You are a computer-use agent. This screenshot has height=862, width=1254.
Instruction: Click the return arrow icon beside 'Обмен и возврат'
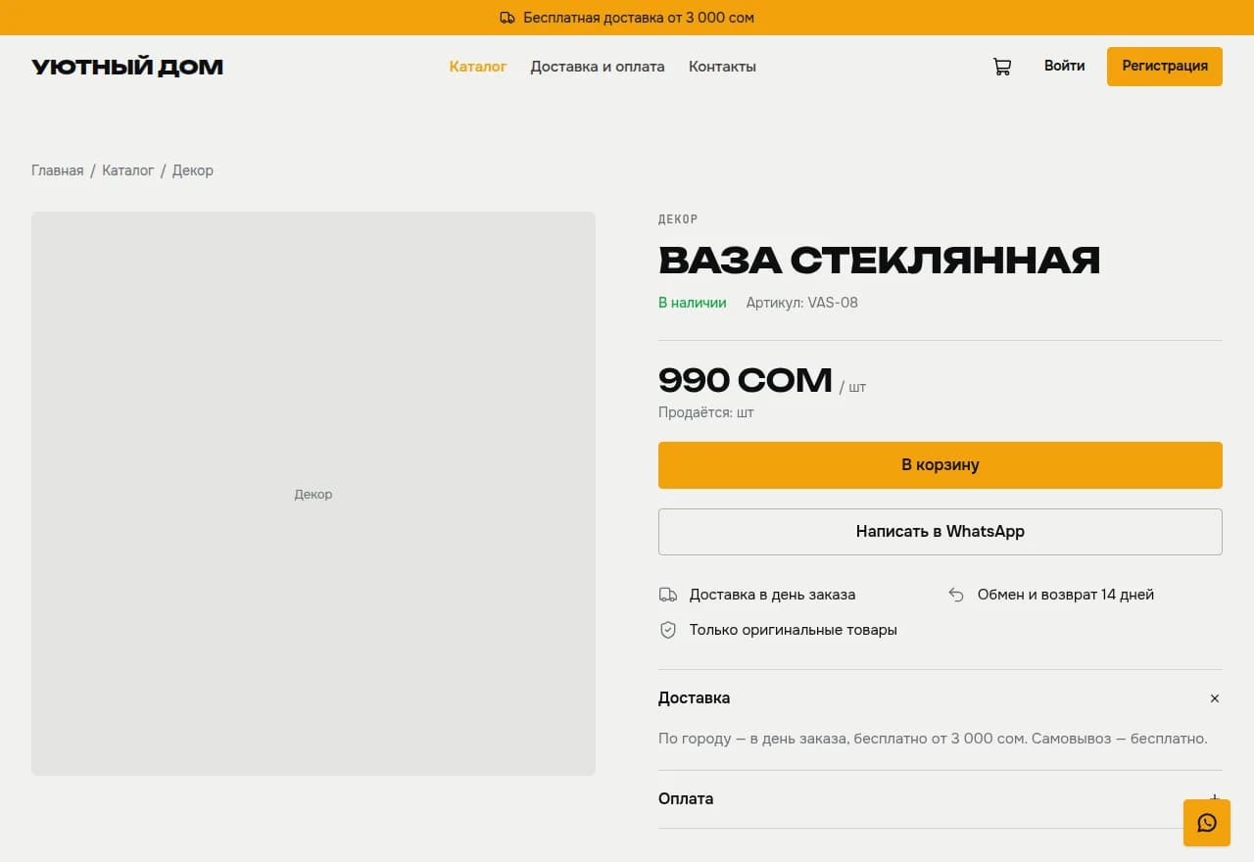point(956,595)
